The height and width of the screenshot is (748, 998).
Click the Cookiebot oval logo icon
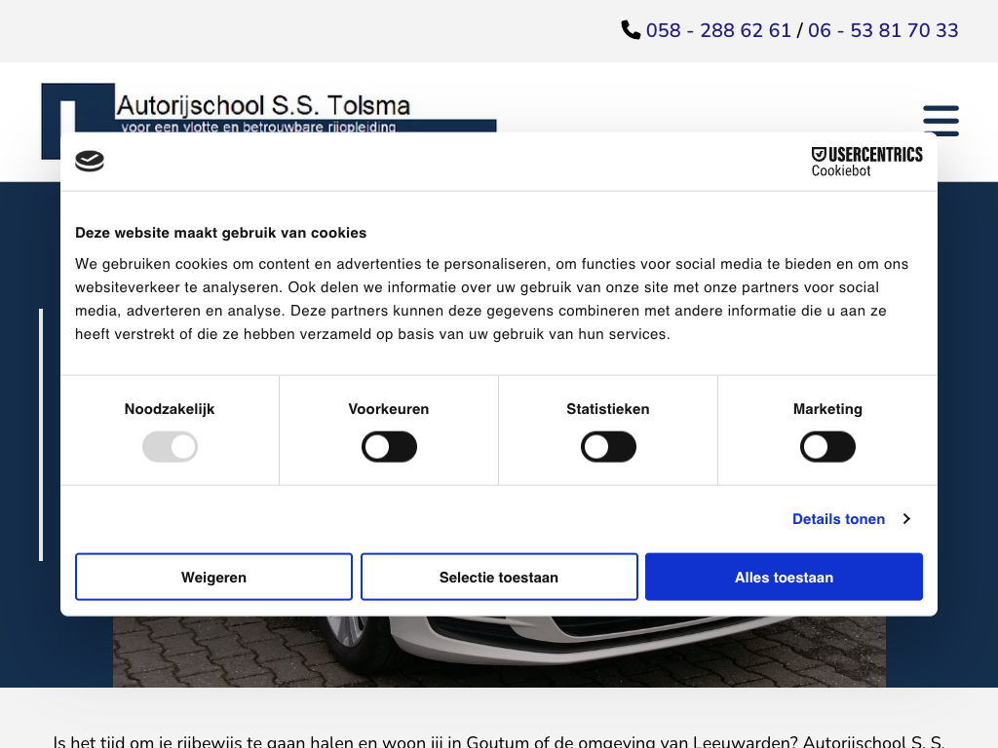(x=90, y=161)
